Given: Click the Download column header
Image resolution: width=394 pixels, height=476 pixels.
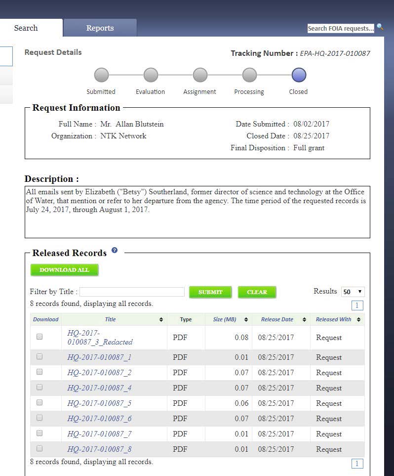Looking at the screenshot, I should 45,319.
